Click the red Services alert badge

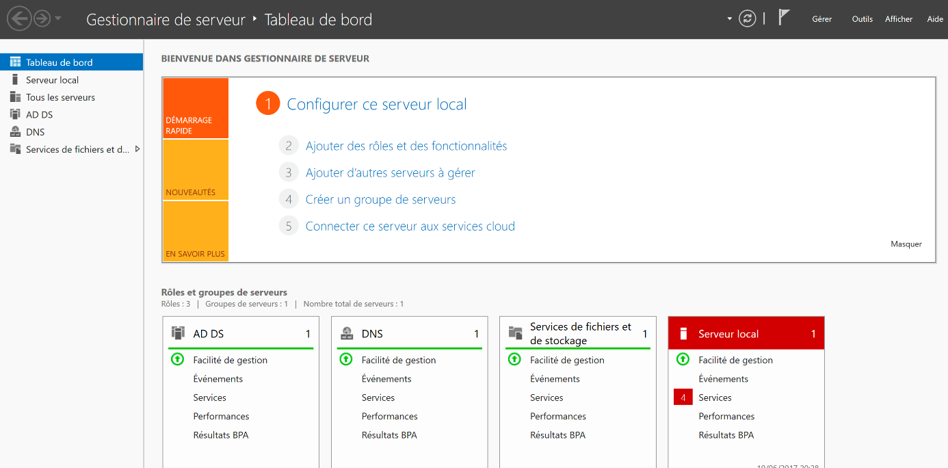coord(683,398)
